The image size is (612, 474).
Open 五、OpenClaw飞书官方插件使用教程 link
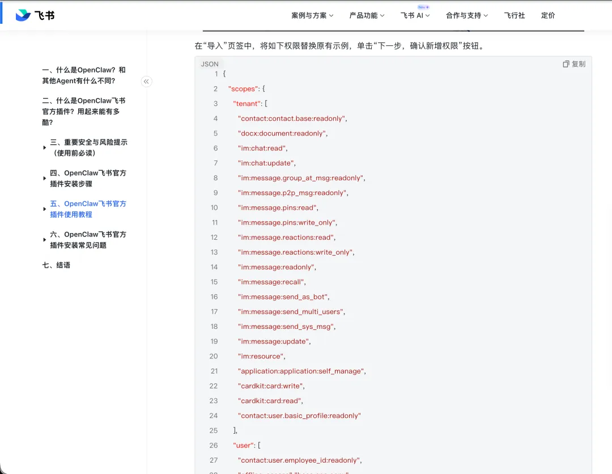point(88,209)
